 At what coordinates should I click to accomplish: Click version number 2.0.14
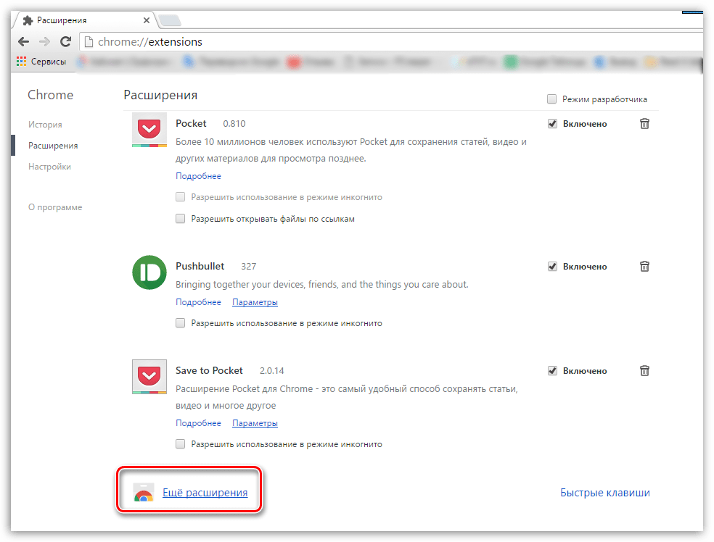pos(272,371)
